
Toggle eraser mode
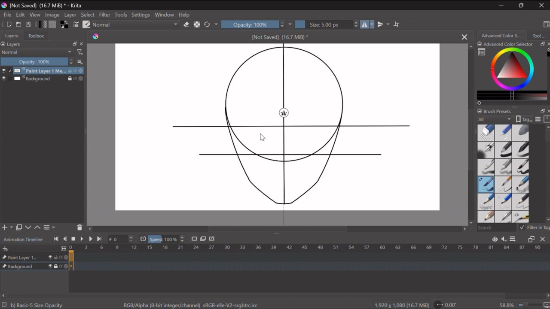pyautogui.click(x=186, y=24)
